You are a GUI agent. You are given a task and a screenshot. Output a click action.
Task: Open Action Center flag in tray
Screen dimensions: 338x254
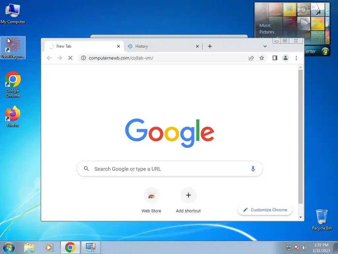click(297, 248)
